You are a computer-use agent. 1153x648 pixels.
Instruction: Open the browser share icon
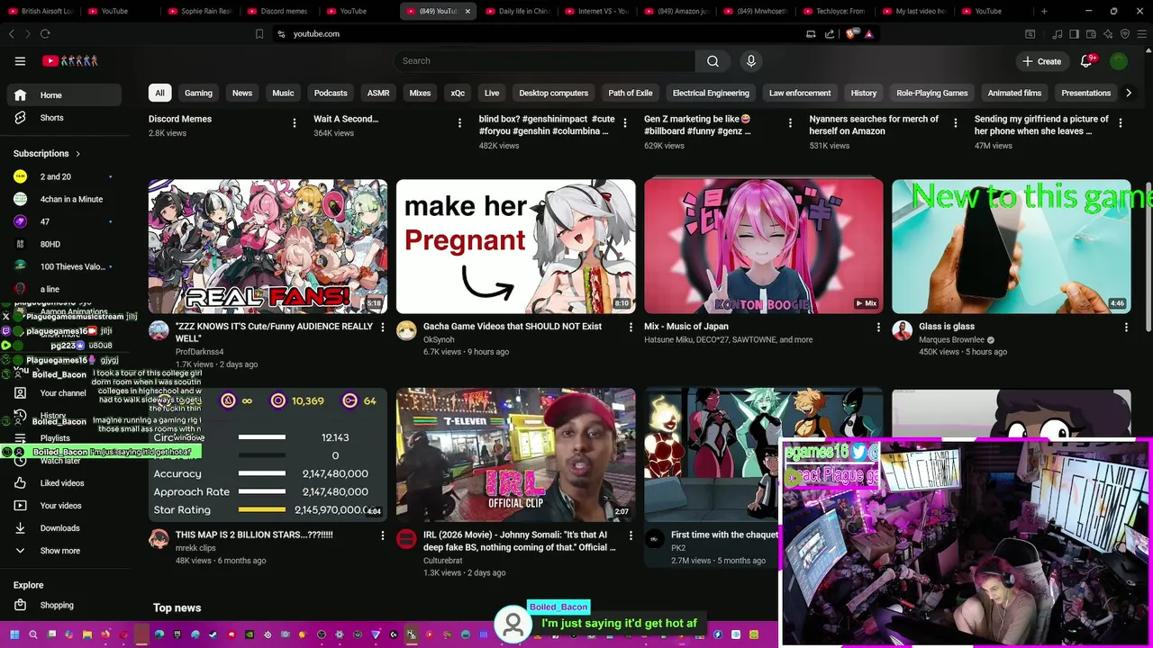click(830, 33)
